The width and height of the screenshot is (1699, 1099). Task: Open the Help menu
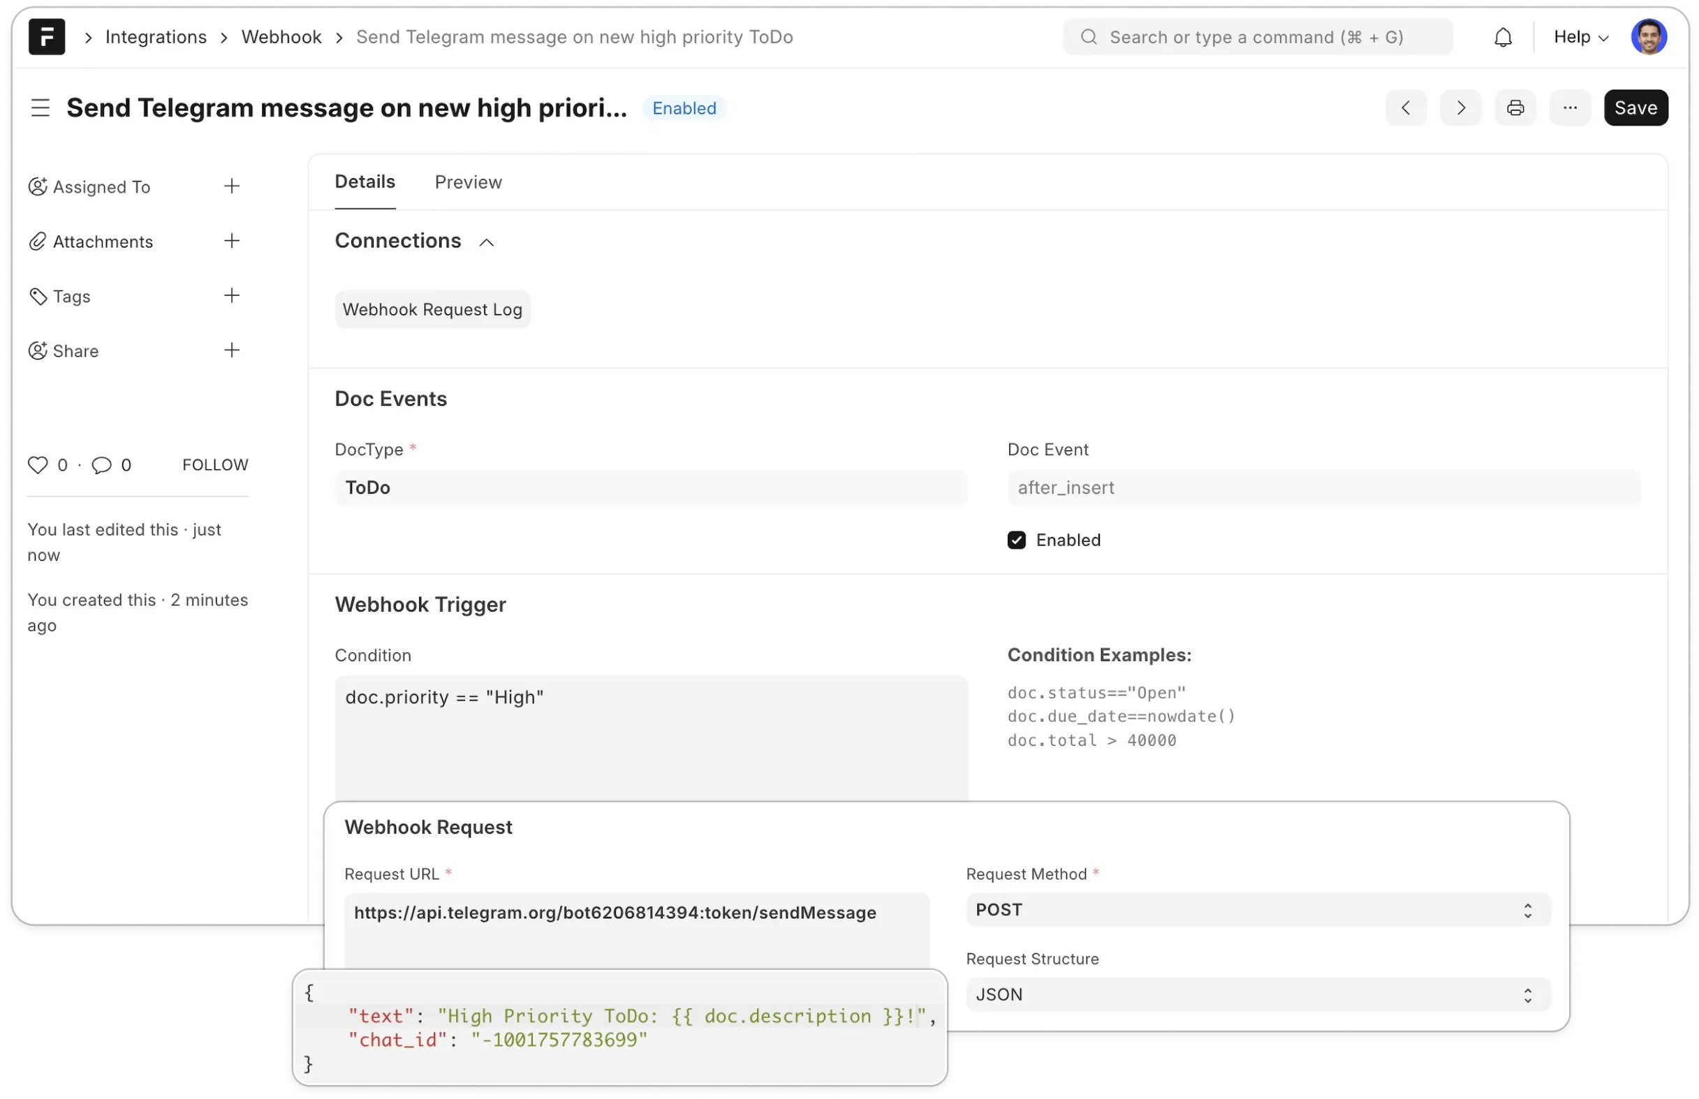point(1580,37)
